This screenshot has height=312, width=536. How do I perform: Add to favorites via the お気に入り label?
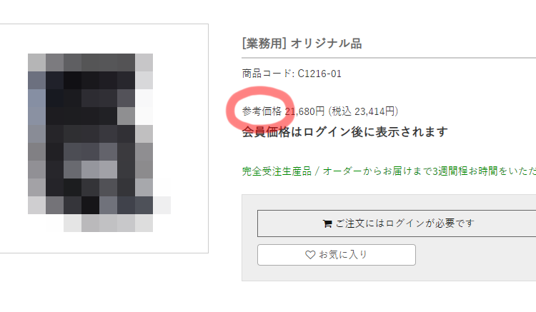click(343, 255)
